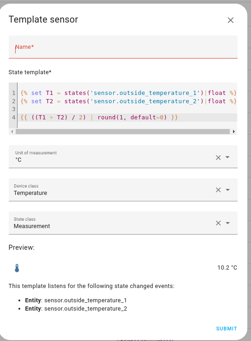Open the Unit of measurement dropdown arrow
Image resolution: width=251 pixels, height=341 pixels.
pyautogui.click(x=228, y=157)
